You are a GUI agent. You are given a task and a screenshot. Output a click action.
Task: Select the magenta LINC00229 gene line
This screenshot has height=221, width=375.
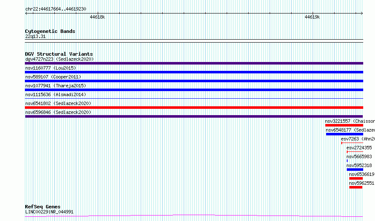[194, 216]
